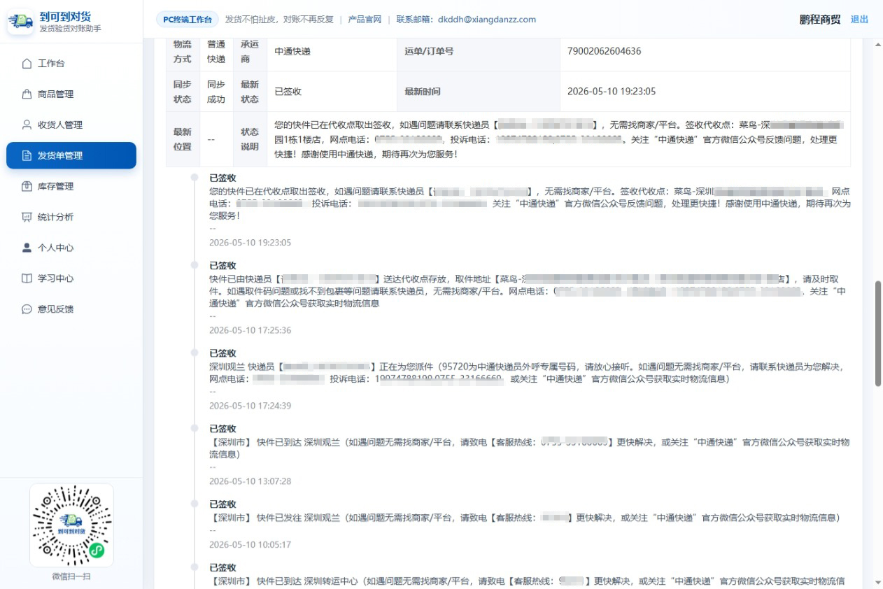Click the 到可到对货 truck logo icon
Screen dimensions: 883x589
tap(20, 22)
